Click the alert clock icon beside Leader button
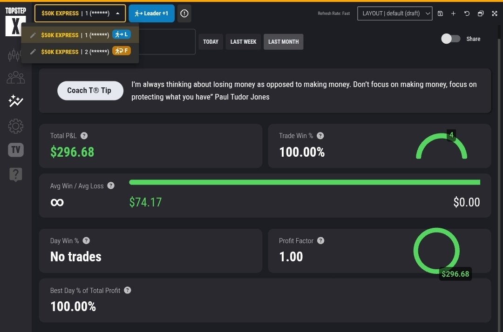503x332 pixels. (184, 13)
